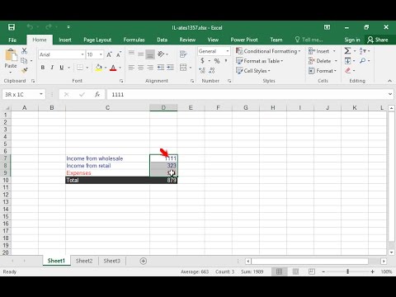Switch to the Formulas tab
The image size is (396, 297).
coord(134,40)
